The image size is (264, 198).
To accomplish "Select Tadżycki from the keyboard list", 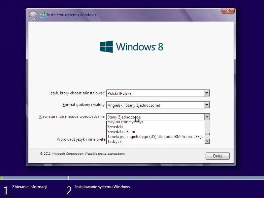I will pos(155,142).
